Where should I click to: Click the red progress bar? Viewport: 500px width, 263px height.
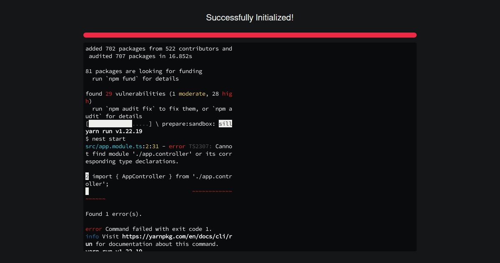pyautogui.click(x=250, y=35)
